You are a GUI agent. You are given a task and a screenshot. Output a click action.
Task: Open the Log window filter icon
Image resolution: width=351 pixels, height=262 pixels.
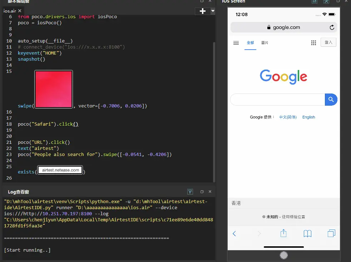190,192
